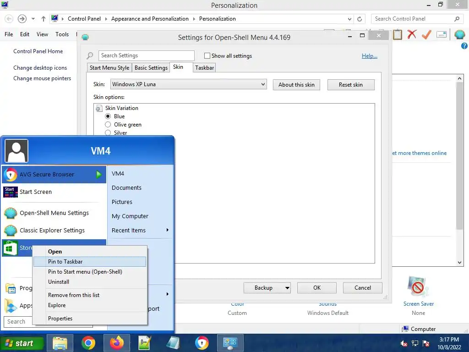This screenshot has width=469, height=352.
Task: Launch Google Chrome from the taskbar
Action: [x=88, y=343]
